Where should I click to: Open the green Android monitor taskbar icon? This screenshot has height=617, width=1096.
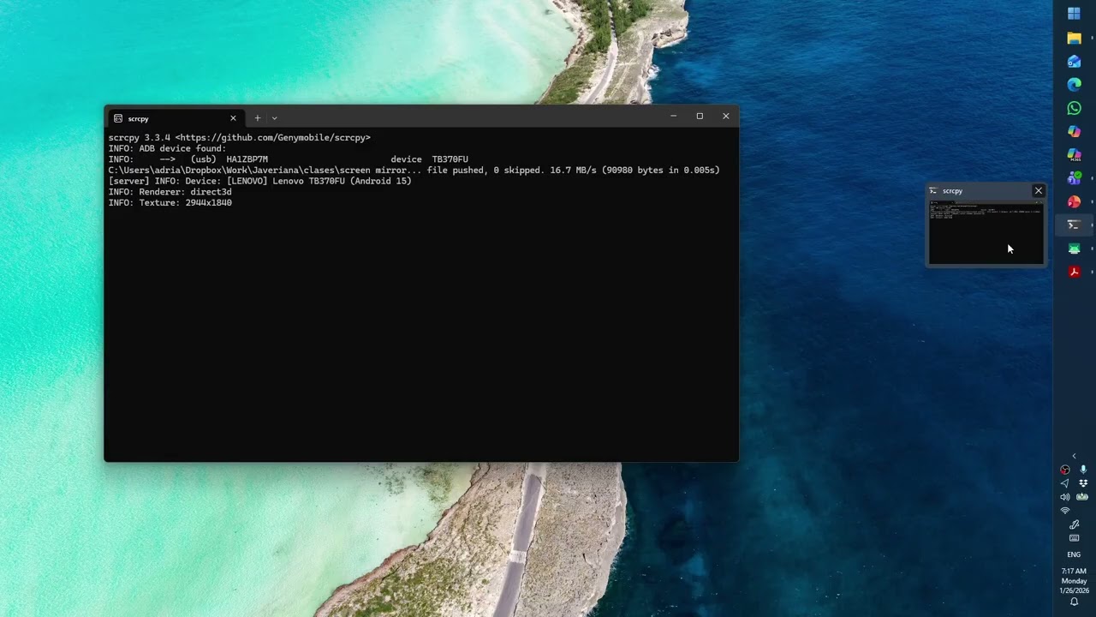1074,249
